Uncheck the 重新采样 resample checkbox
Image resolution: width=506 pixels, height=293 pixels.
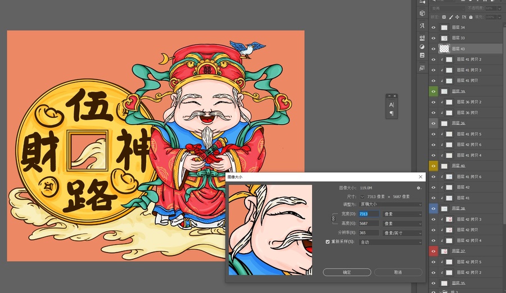(328, 242)
